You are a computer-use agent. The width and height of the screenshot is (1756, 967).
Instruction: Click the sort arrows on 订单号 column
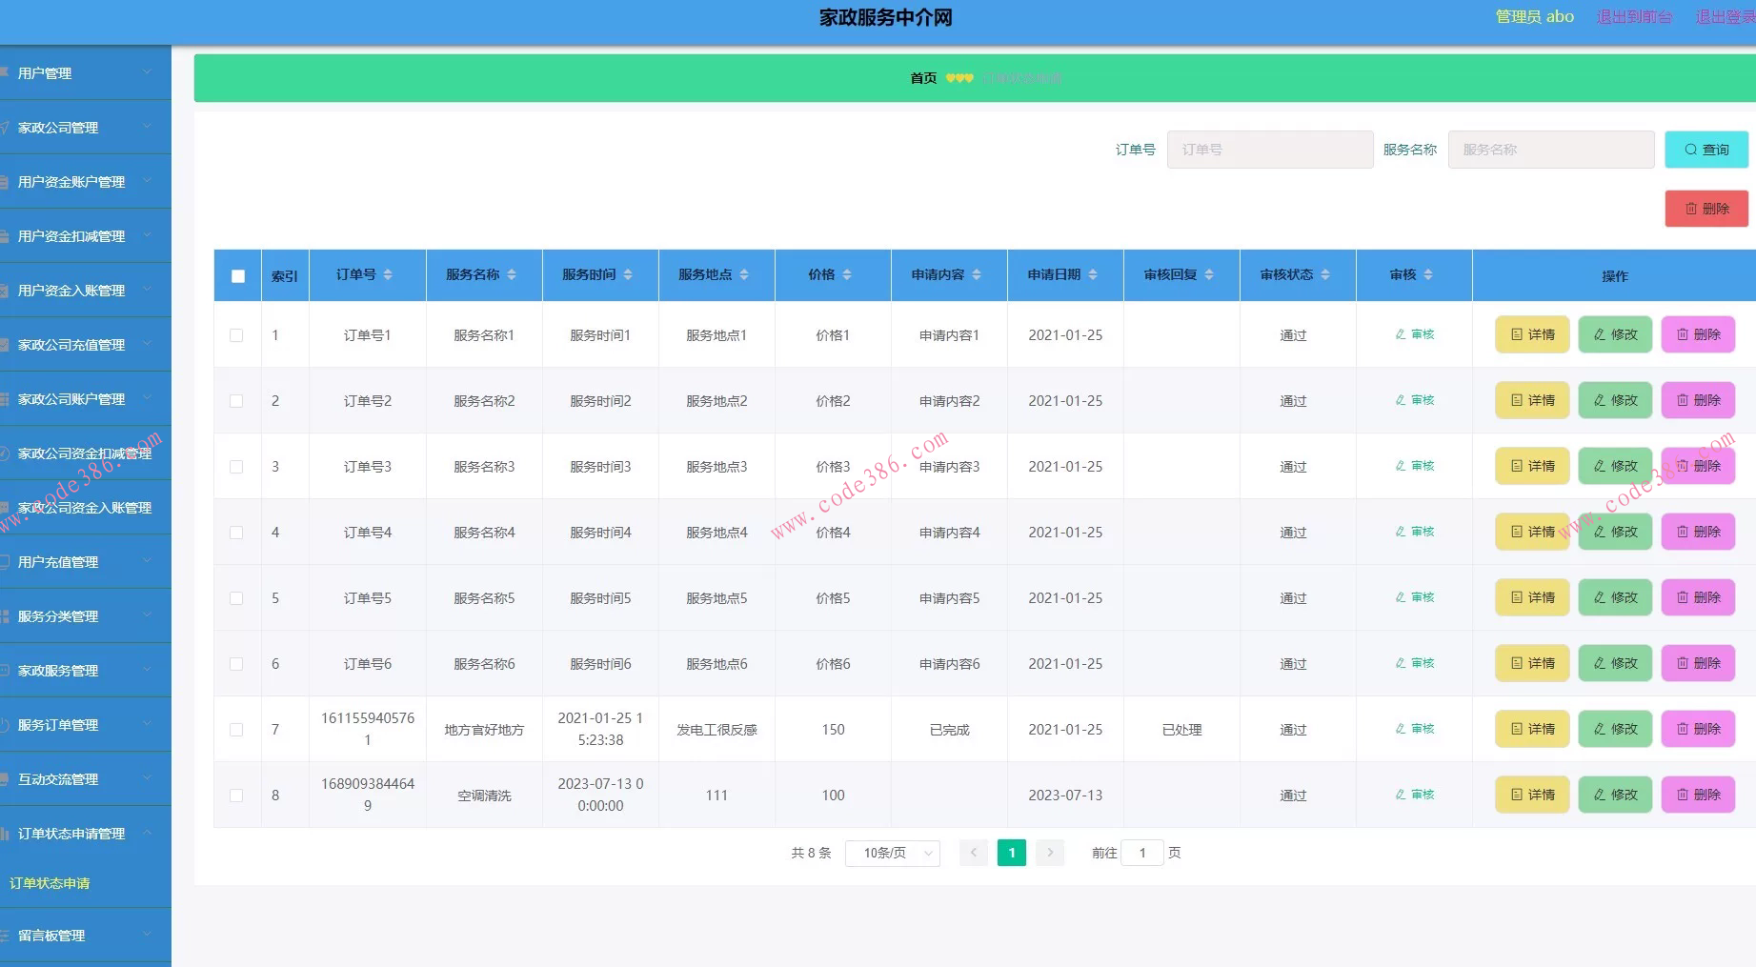[388, 275]
